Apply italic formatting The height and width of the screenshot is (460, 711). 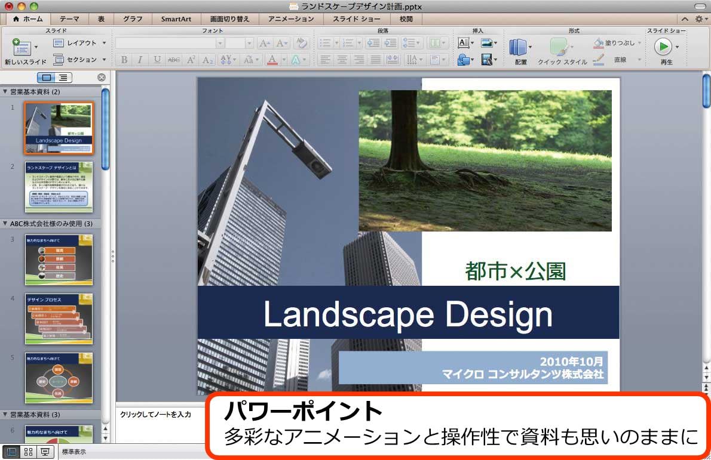coord(140,59)
